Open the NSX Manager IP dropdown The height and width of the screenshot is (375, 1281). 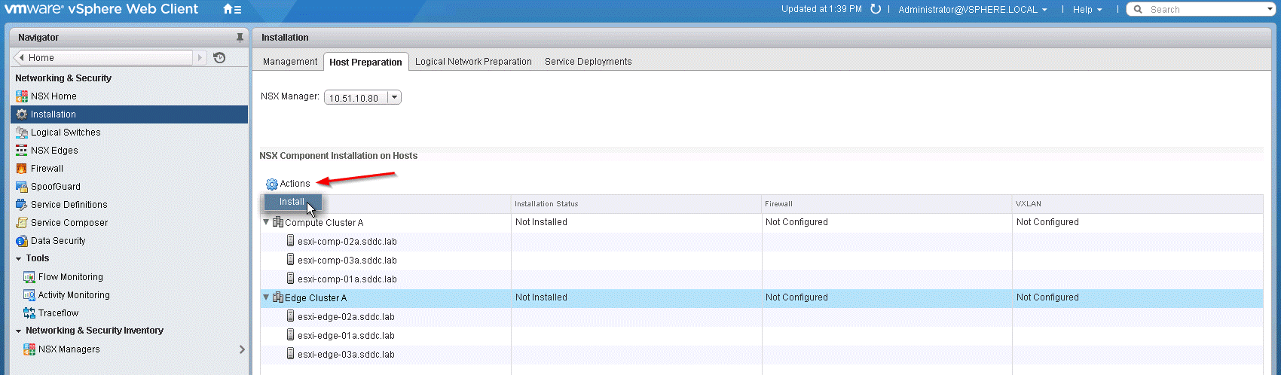click(393, 98)
